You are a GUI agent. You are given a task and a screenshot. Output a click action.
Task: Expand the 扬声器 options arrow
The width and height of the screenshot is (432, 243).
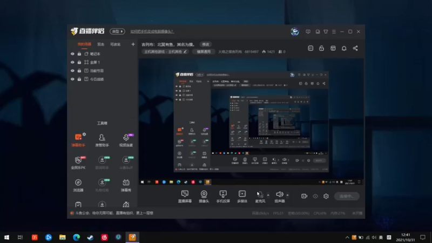click(287, 195)
